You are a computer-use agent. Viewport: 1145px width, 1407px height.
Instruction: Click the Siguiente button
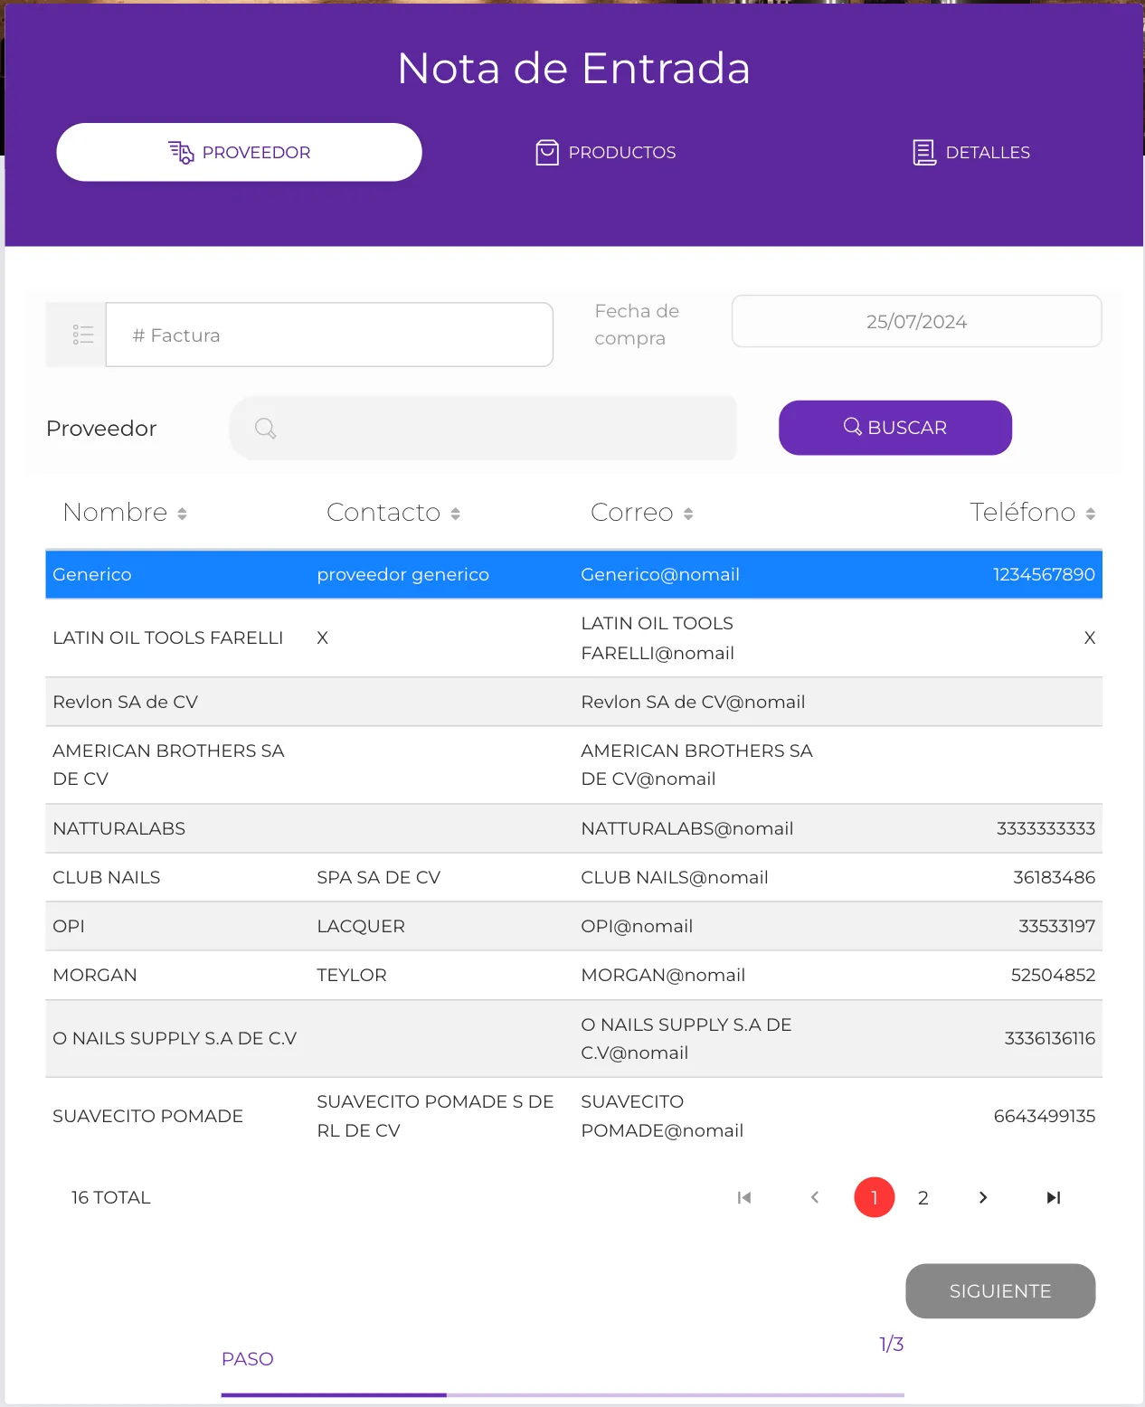tap(999, 1290)
